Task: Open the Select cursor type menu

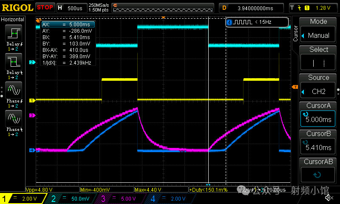Action: point(318,58)
